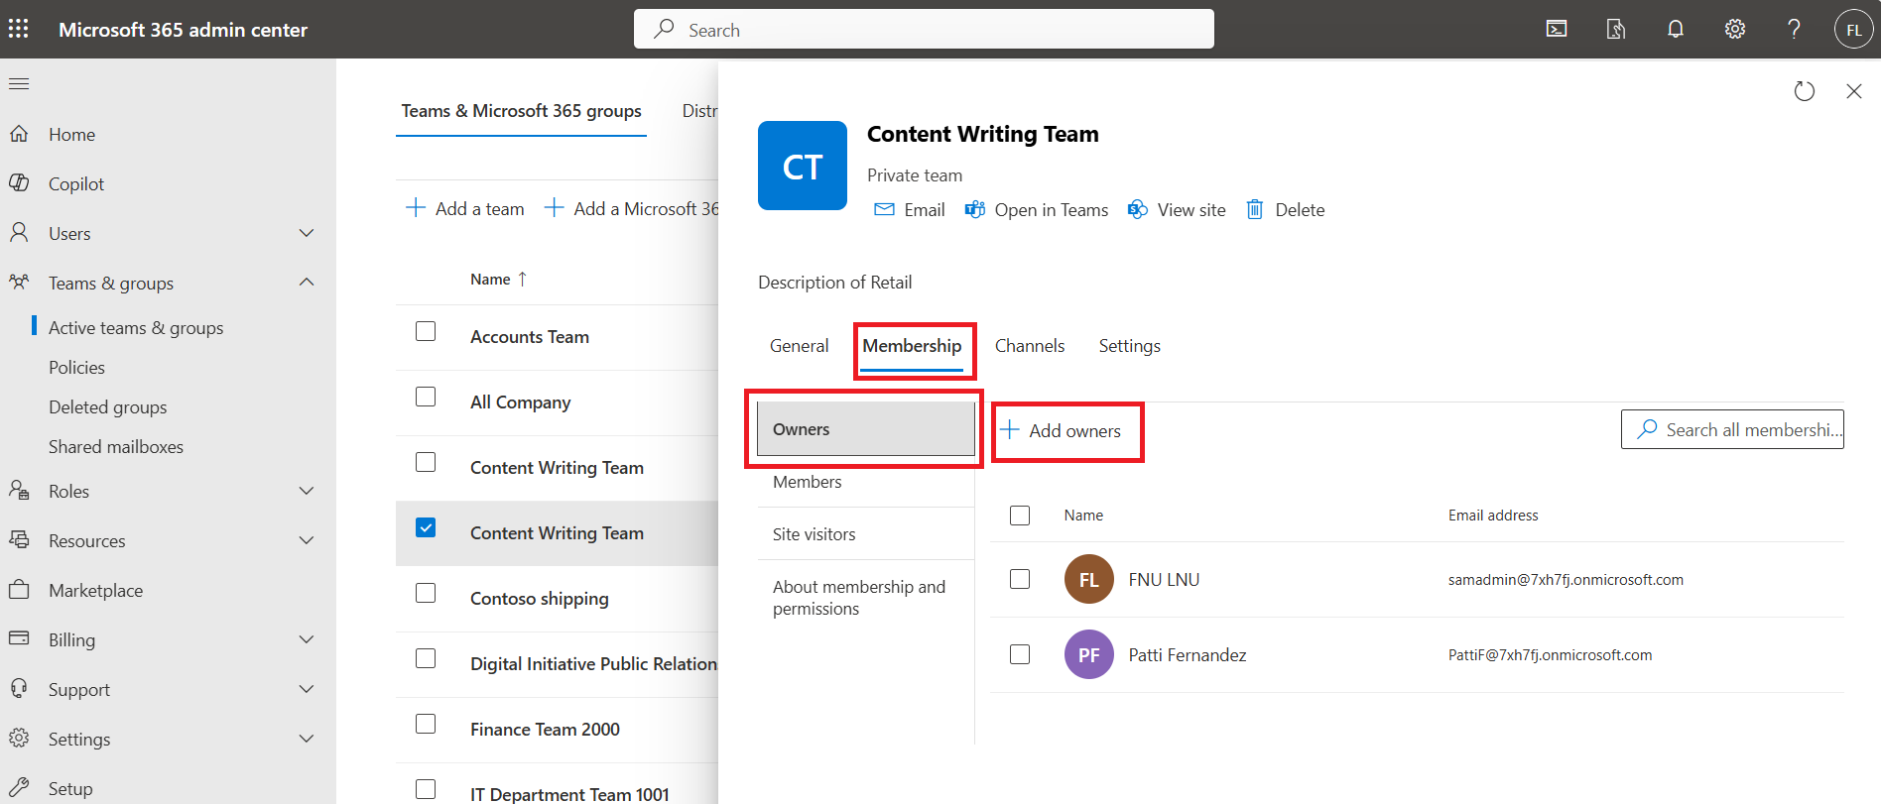Select Members in the membership list

808,482
